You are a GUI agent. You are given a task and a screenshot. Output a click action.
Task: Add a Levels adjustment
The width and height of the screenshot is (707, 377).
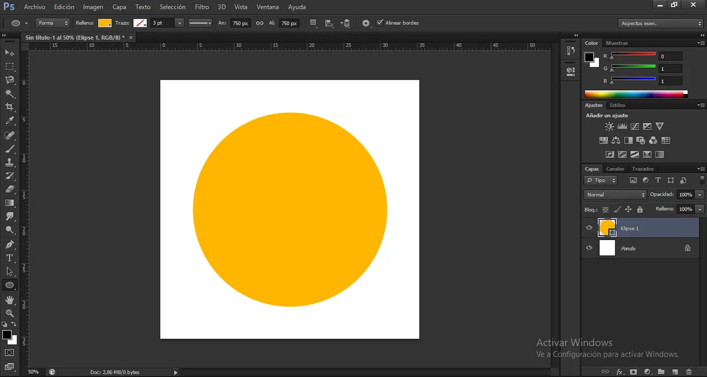[622, 126]
